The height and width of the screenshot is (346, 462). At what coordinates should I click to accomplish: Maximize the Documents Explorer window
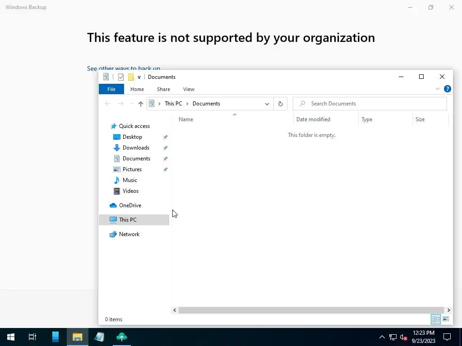(421, 77)
